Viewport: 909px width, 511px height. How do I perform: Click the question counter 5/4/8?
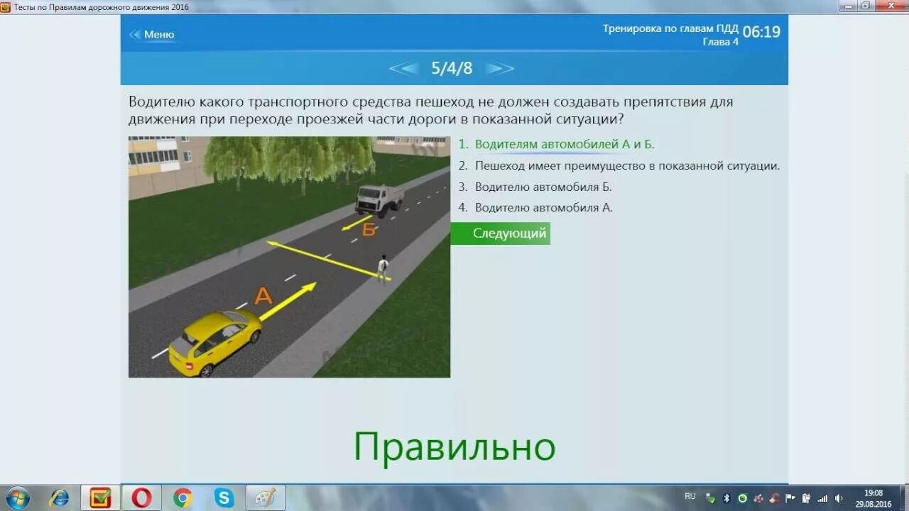[x=452, y=68]
